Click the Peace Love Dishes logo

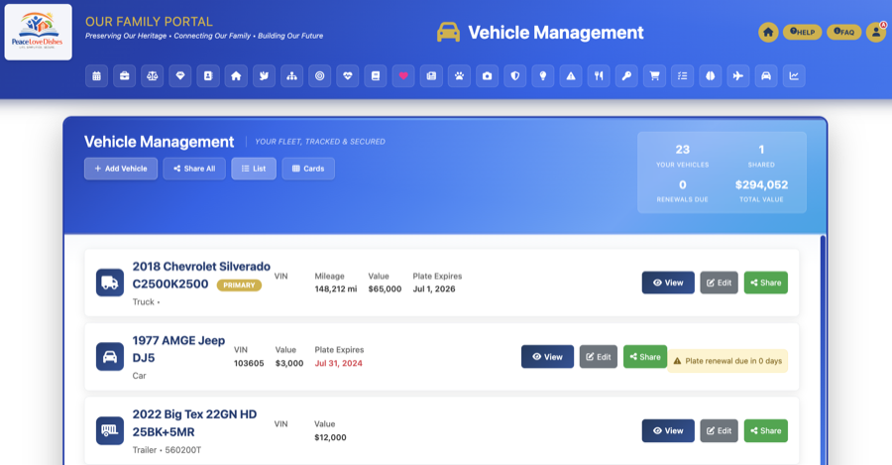tap(38, 32)
